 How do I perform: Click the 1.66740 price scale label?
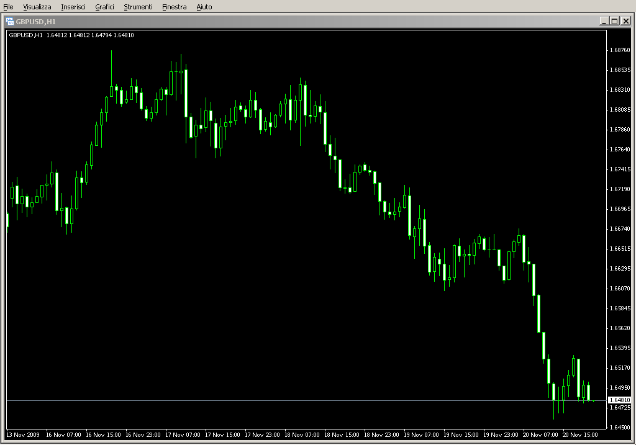(620, 229)
